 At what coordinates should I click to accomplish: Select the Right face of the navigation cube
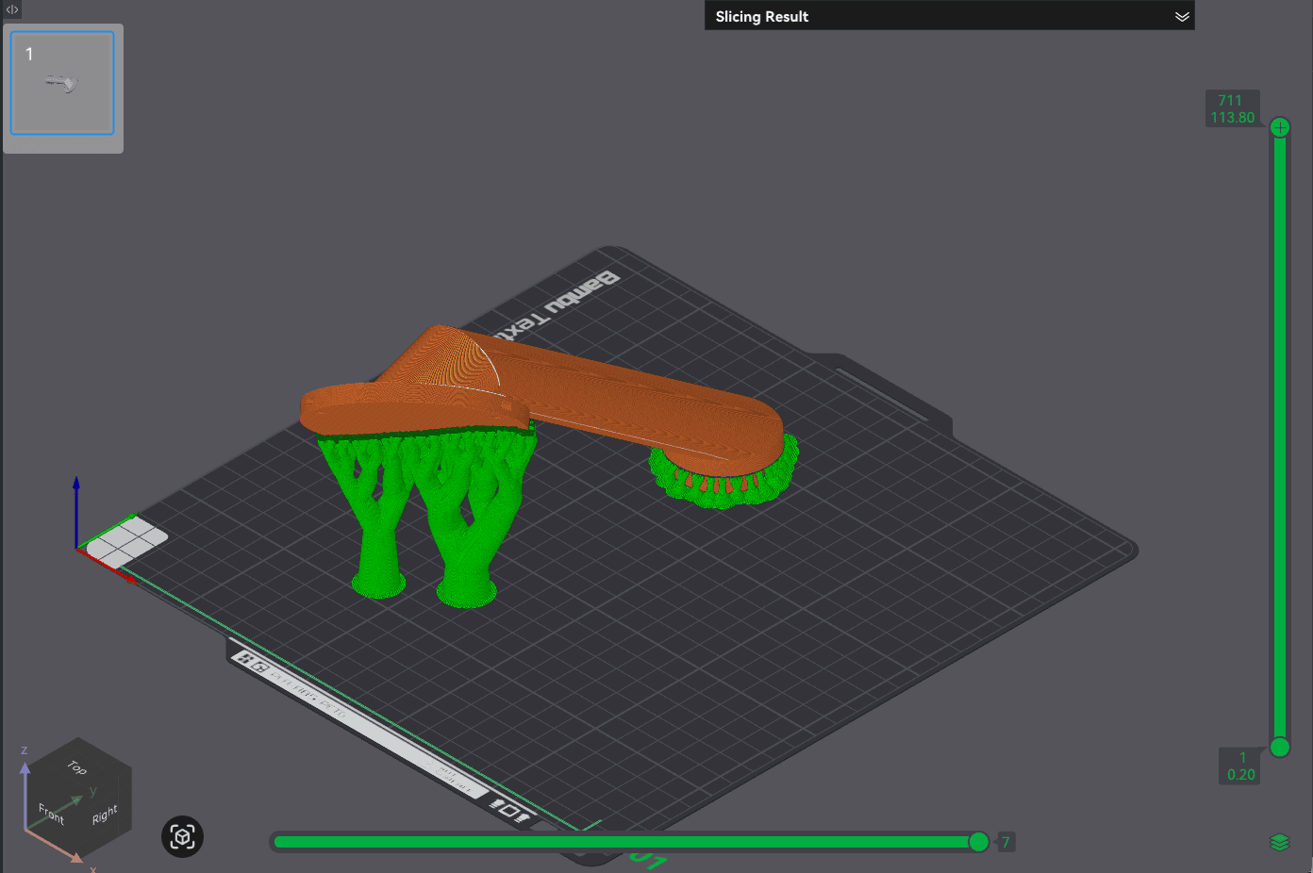[107, 812]
